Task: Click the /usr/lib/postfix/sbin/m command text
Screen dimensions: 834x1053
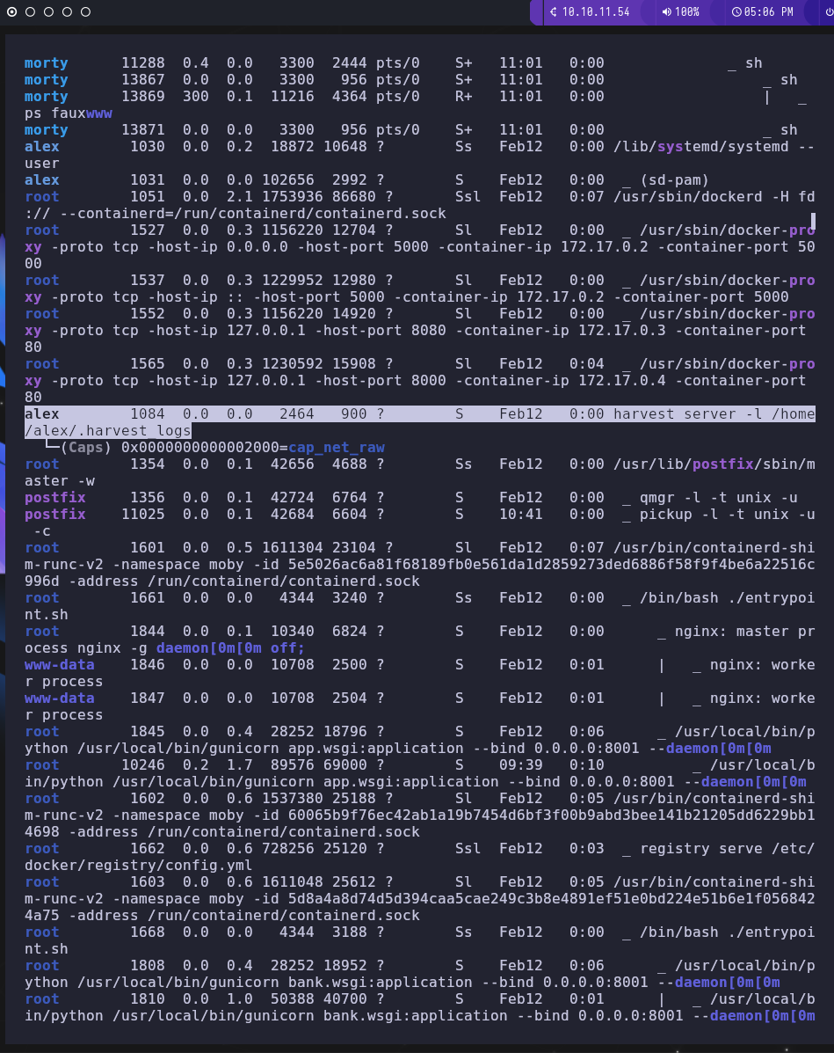Action: click(x=714, y=464)
